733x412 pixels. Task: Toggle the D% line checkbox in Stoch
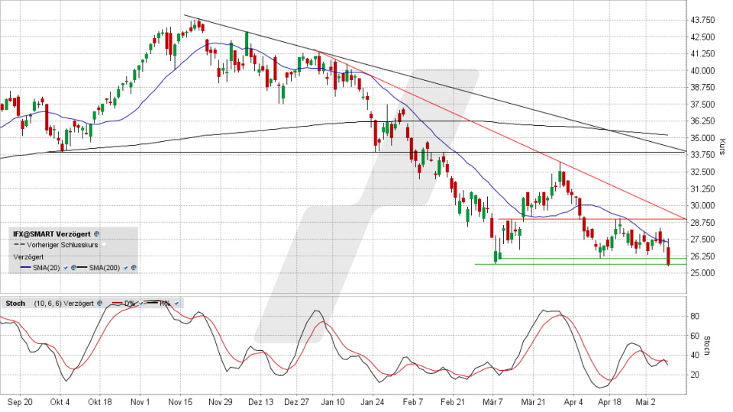coord(141,303)
